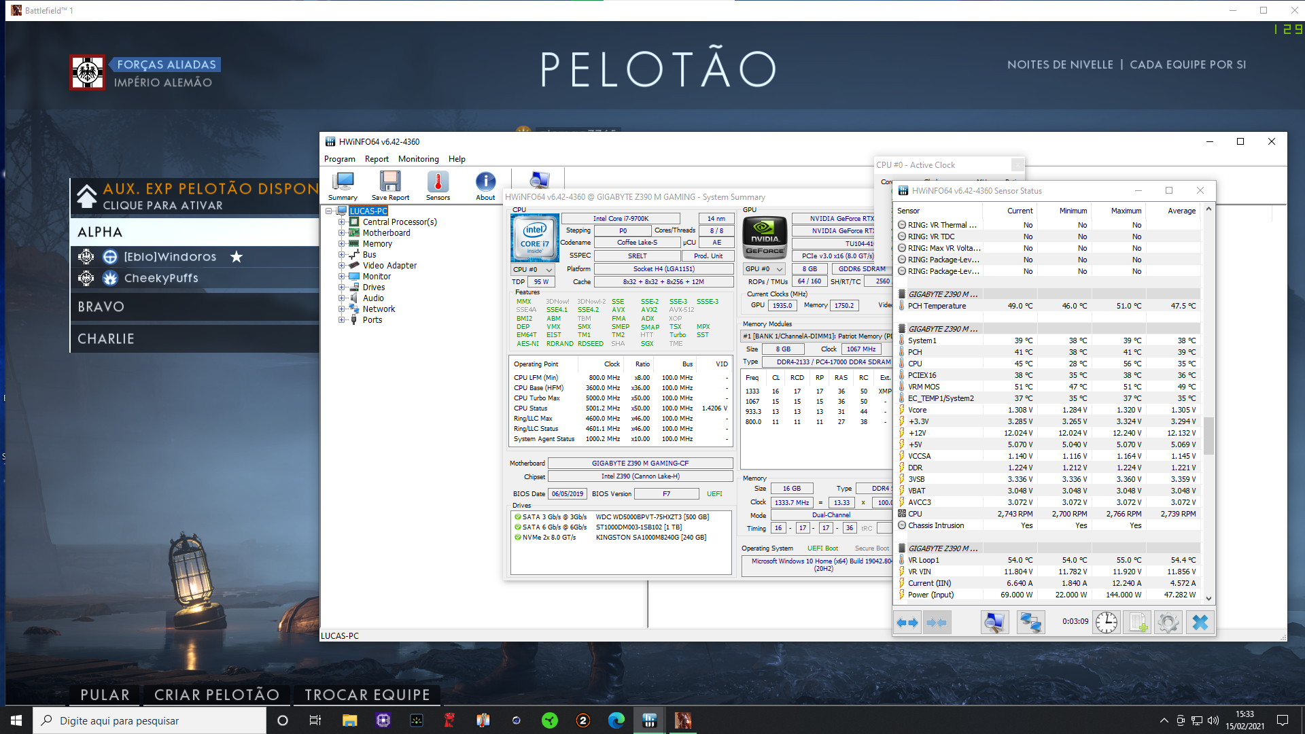Image resolution: width=1305 pixels, height=734 pixels.
Task: Show hidden tray icons chevron
Action: coord(1164,720)
